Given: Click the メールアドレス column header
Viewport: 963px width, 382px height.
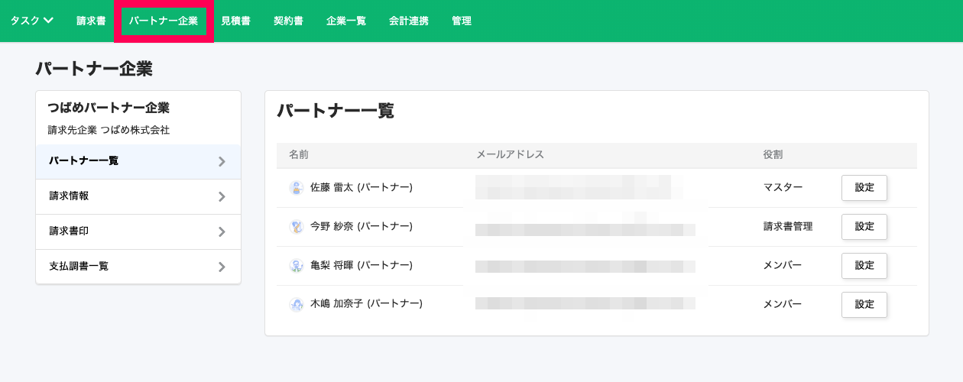Looking at the screenshot, I should pos(510,155).
